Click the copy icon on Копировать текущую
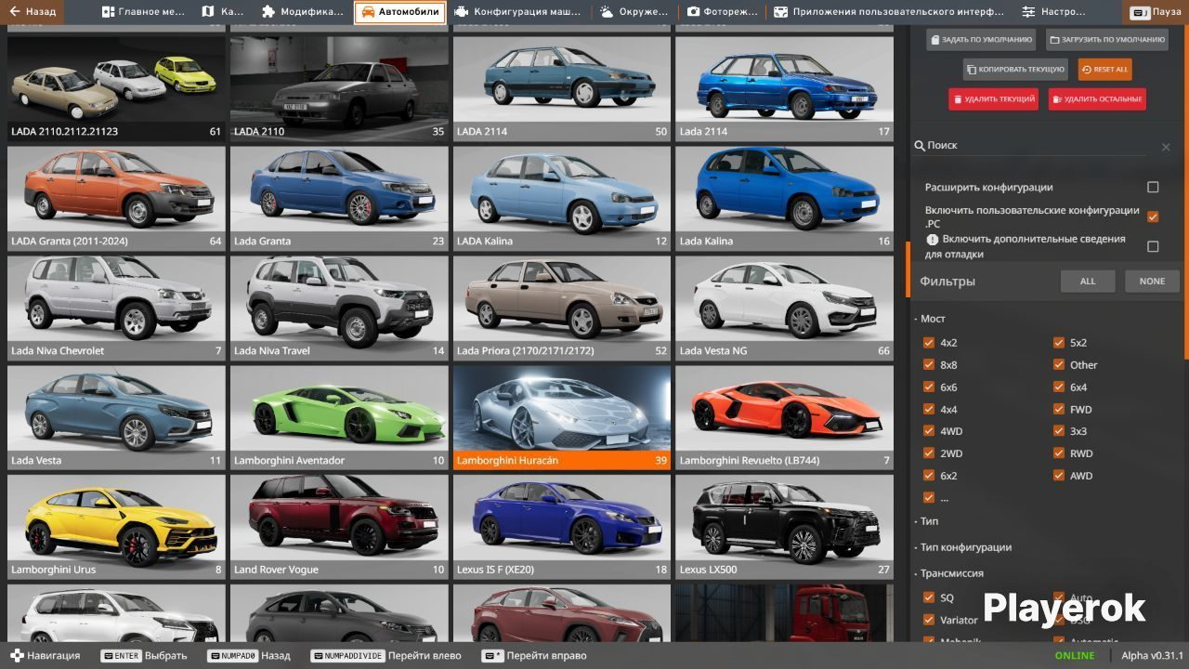The height and width of the screenshot is (669, 1189). tap(971, 70)
